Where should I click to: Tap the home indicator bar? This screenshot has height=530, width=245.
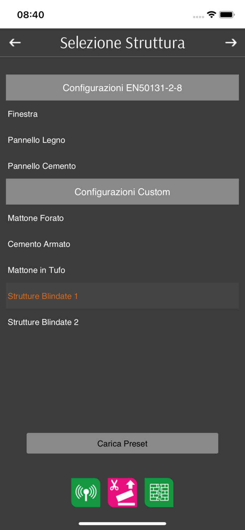[x=122, y=523]
